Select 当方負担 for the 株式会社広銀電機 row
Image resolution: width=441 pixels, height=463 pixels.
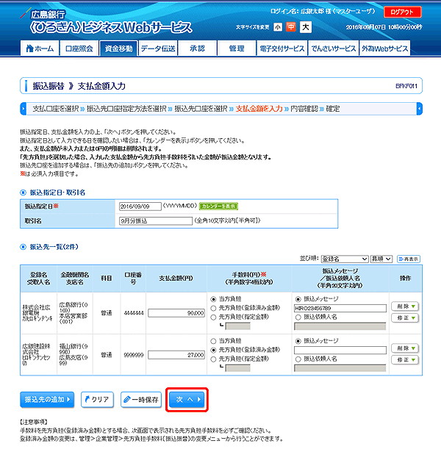pos(213,299)
